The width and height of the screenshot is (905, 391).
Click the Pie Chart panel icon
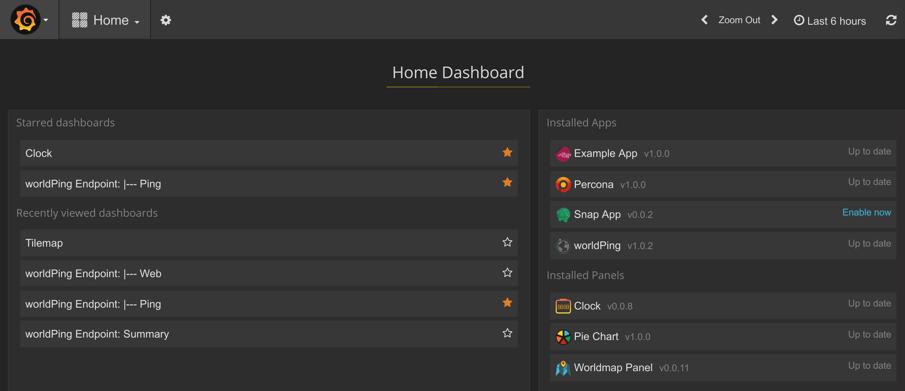click(x=563, y=337)
